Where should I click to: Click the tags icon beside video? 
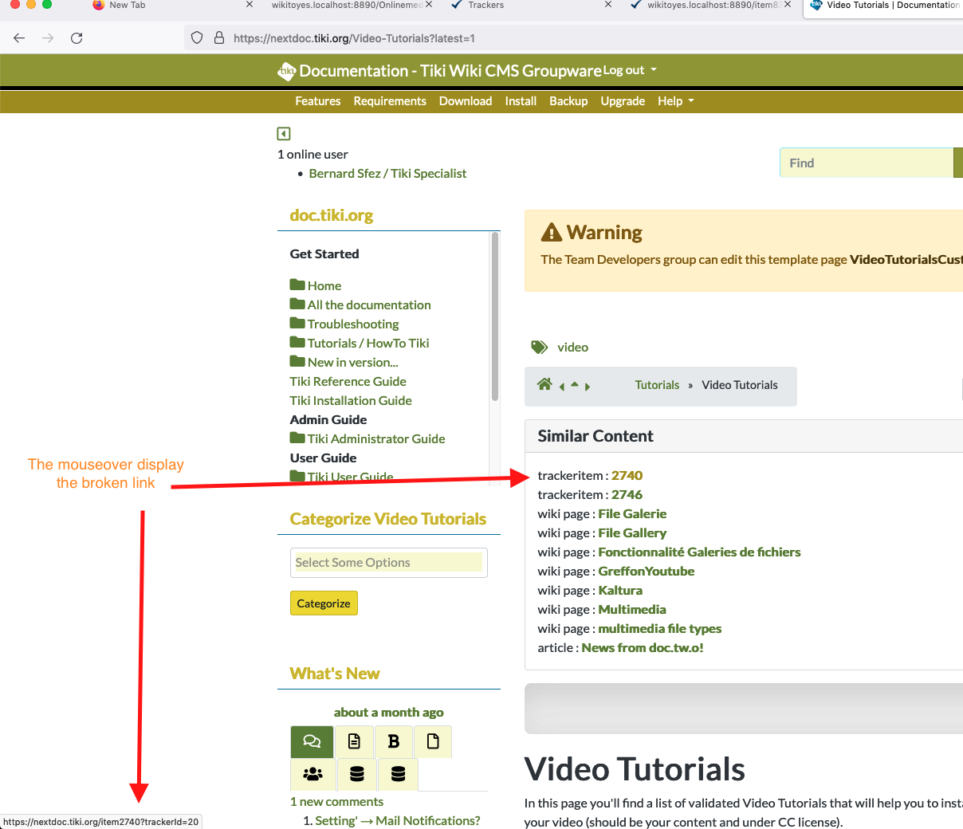pyautogui.click(x=540, y=347)
